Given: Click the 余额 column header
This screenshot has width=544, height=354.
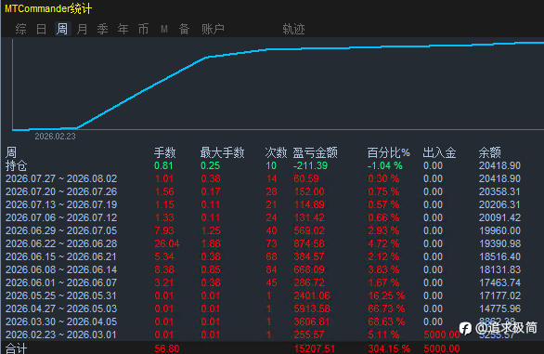Looking at the screenshot, I should tap(490, 152).
